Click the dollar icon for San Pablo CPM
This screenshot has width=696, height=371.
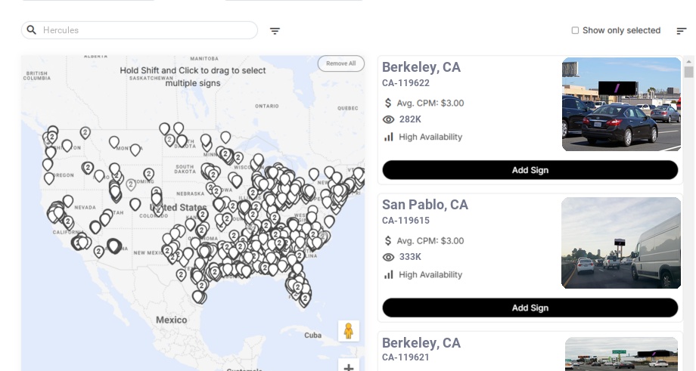388,241
